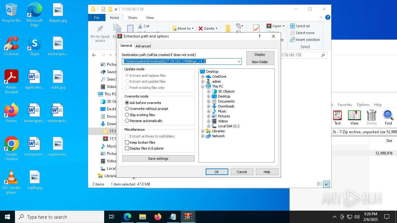The height and width of the screenshot is (223, 397).
Task: Select Extract and update files radio
Action: point(145,81)
